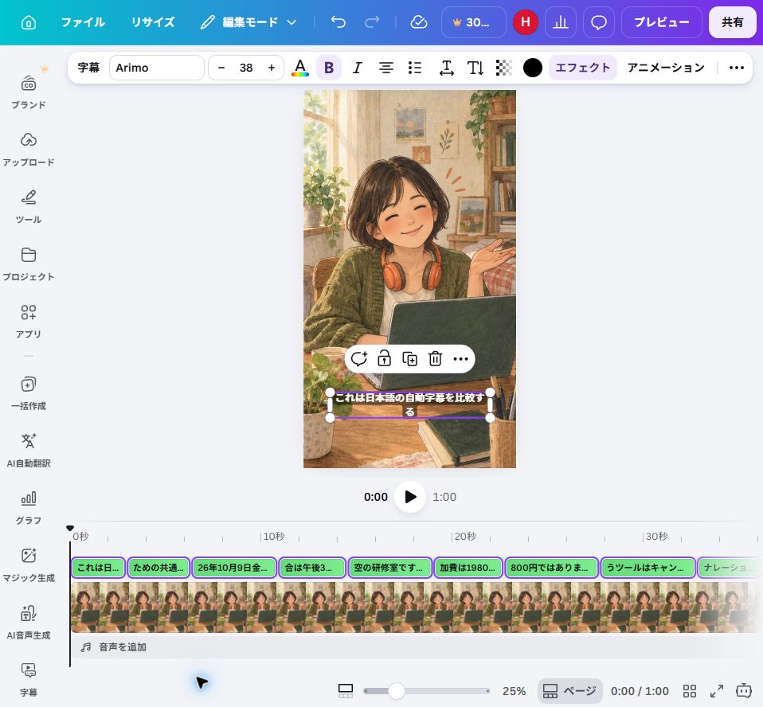Open the ファイル menu

coord(83,22)
